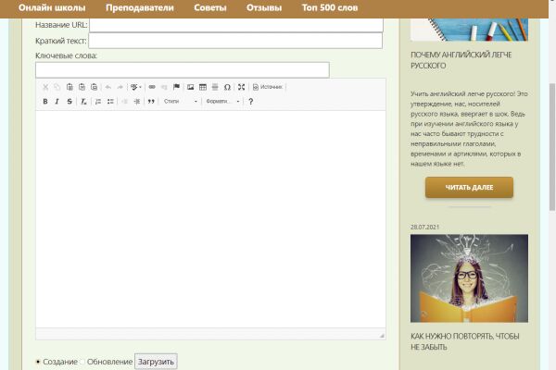
Task: Open the spell check dropdown
Action: [136, 87]
